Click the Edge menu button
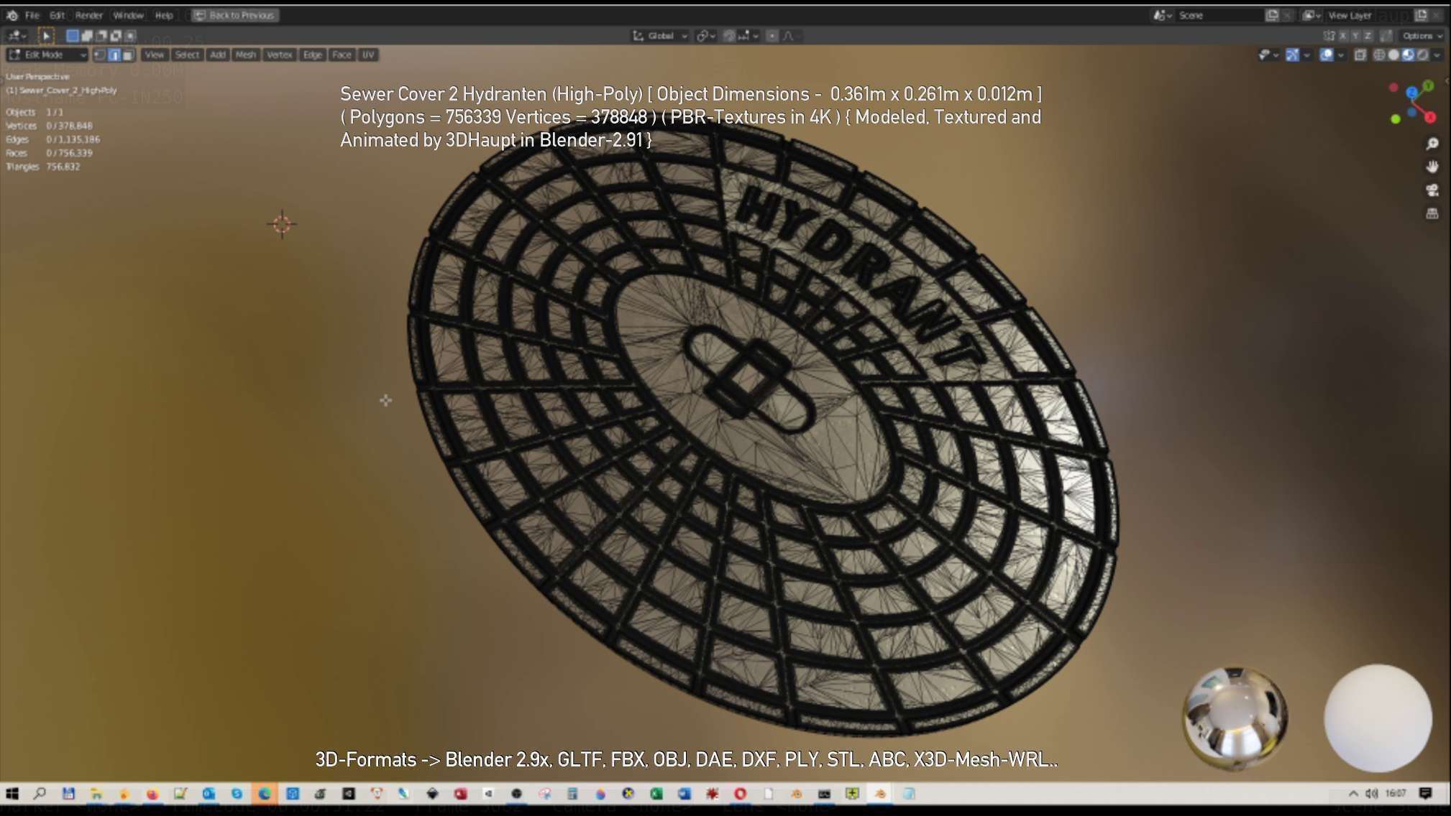The width and height of the screenshot is (1451, 816). coord(313,55)
